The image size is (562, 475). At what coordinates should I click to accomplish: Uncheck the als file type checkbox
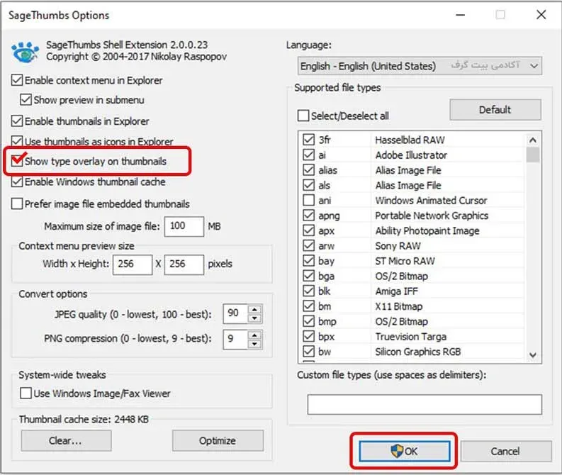(308, 185)
